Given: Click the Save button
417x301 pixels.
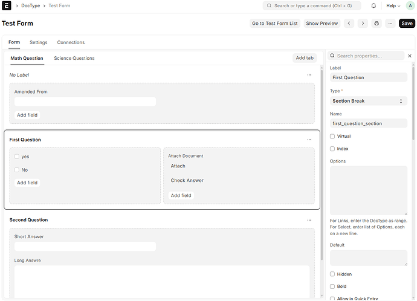Looking at the screenshot, I should [407, 24].
